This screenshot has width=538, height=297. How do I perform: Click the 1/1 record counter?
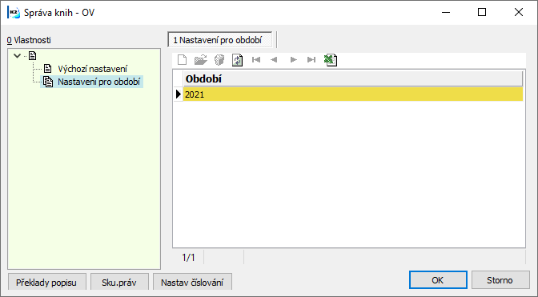coord(188,258)
